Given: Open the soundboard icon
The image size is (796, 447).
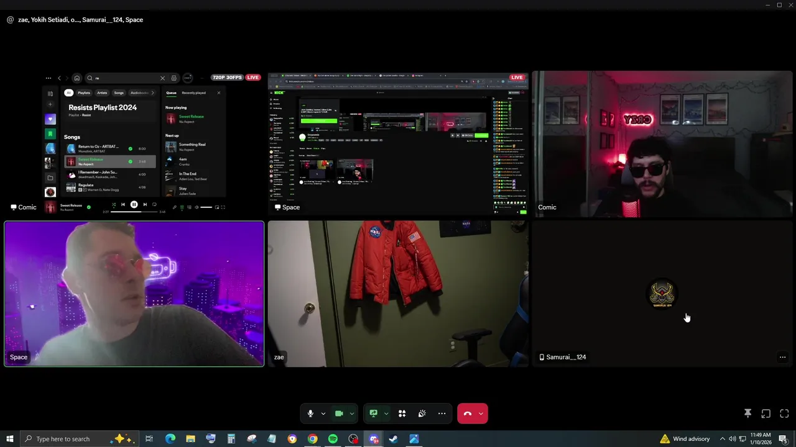Looking at the screenshot, I should (422, 413).
